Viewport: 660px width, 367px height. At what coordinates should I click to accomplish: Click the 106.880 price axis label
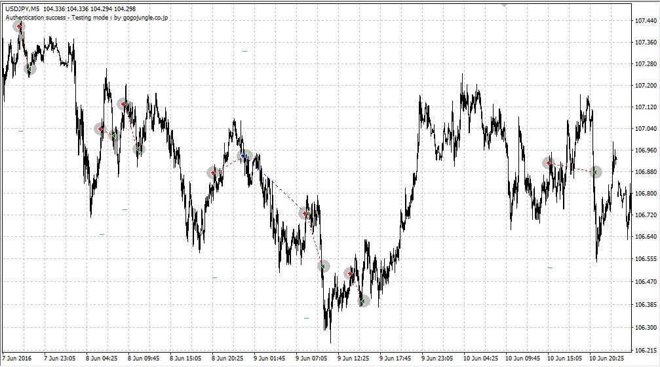[x=646, y=172]
